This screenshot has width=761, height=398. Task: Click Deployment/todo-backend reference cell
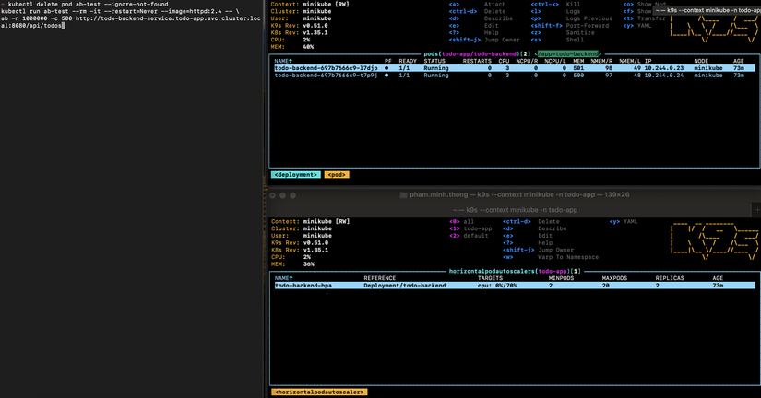coord(404,286)
